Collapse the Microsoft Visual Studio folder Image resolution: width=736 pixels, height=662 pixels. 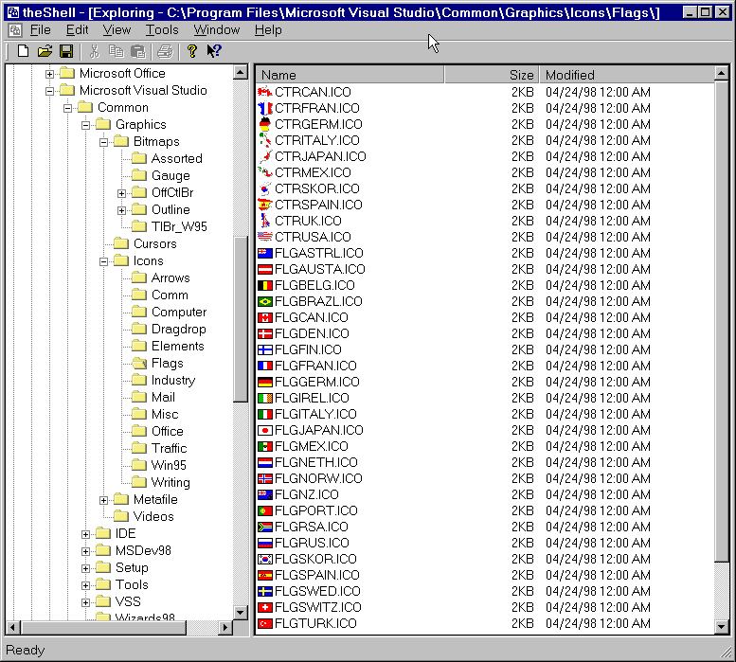(50, 91)
